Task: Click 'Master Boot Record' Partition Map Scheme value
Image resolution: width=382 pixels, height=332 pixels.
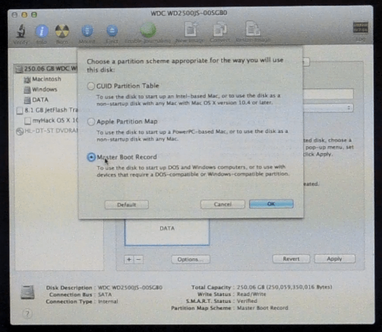Action: point(262,308)
